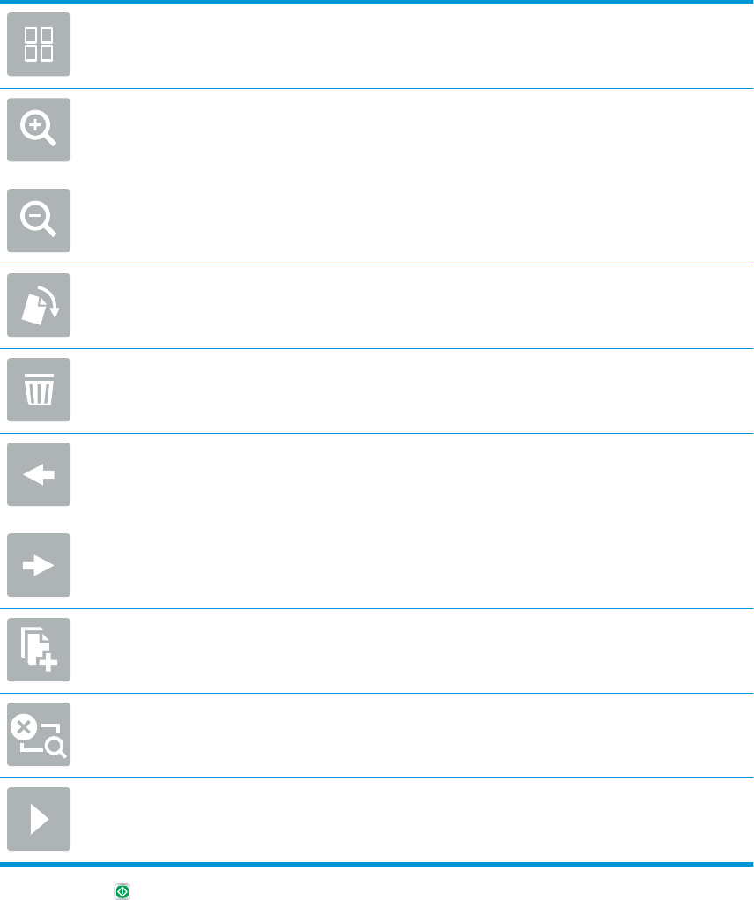
Task: Switch to the four-page thumbnail view icon
Action: [x=39, y=44]
